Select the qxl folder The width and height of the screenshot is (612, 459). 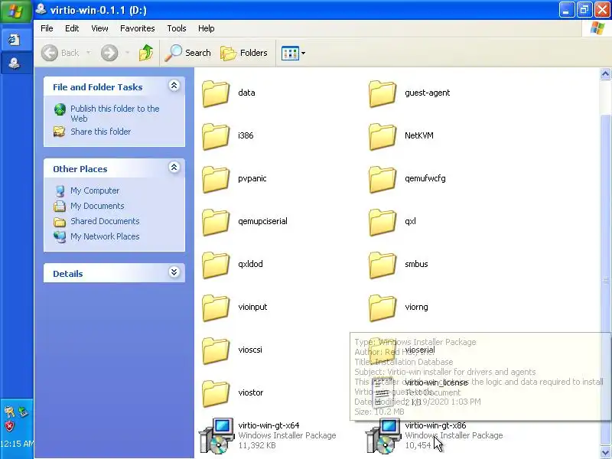(392, 222)
